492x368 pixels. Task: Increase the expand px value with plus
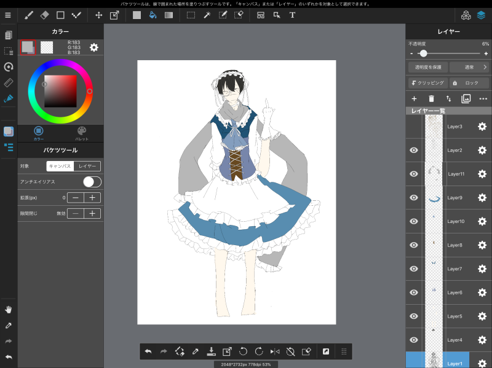(92, 198)
